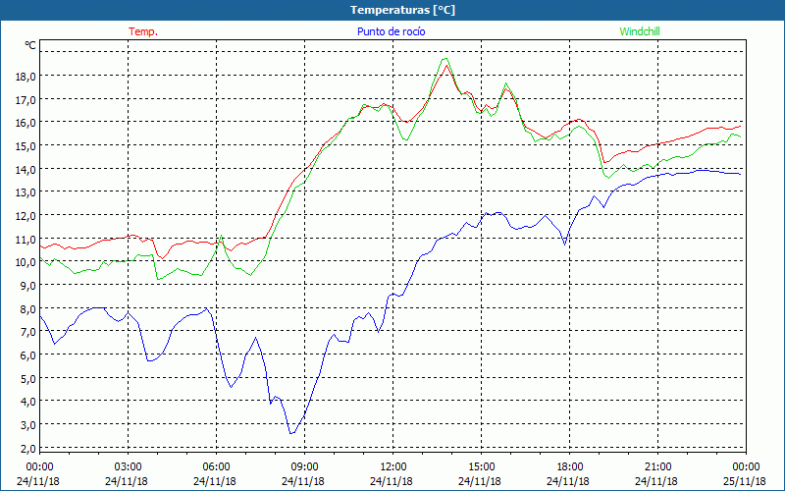Screen dimensions: 785x491
Task: Click the 06:00 time axis label
Action: click(x=216, y=467)
